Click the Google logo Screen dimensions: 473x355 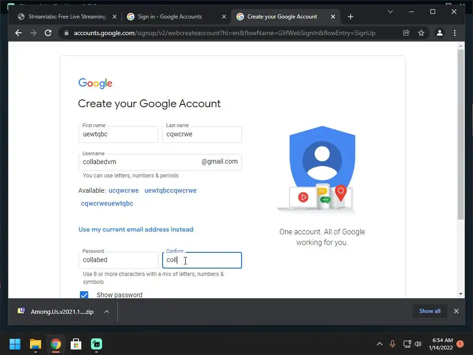pyautogui.click(x=95, y=83)
